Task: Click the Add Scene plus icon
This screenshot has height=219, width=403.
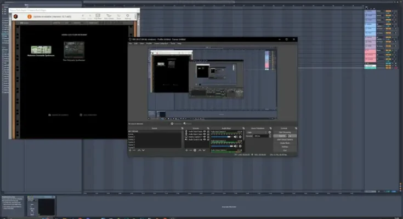Action: click(x=130, y=150)
